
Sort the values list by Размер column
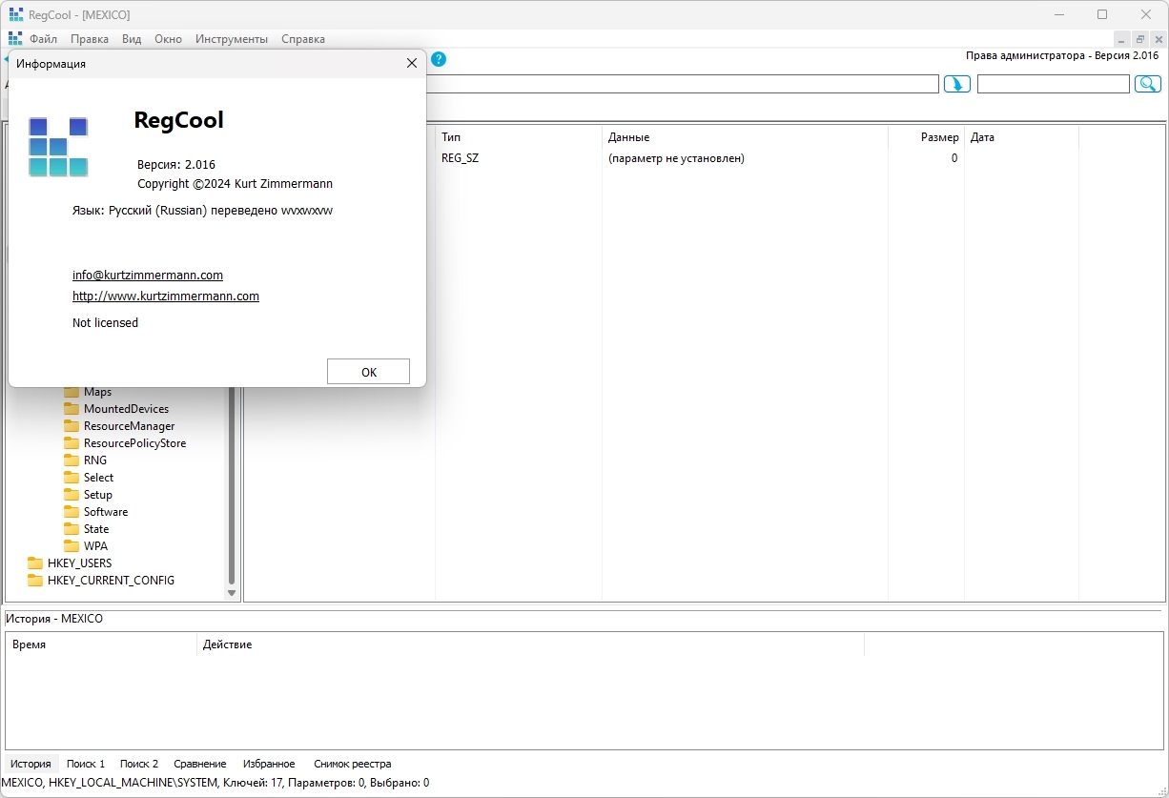point(926,137)
